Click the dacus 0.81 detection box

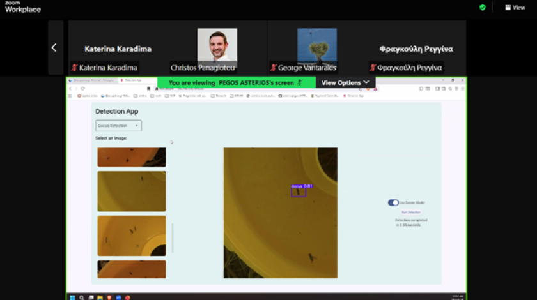[x=299, y=192]
